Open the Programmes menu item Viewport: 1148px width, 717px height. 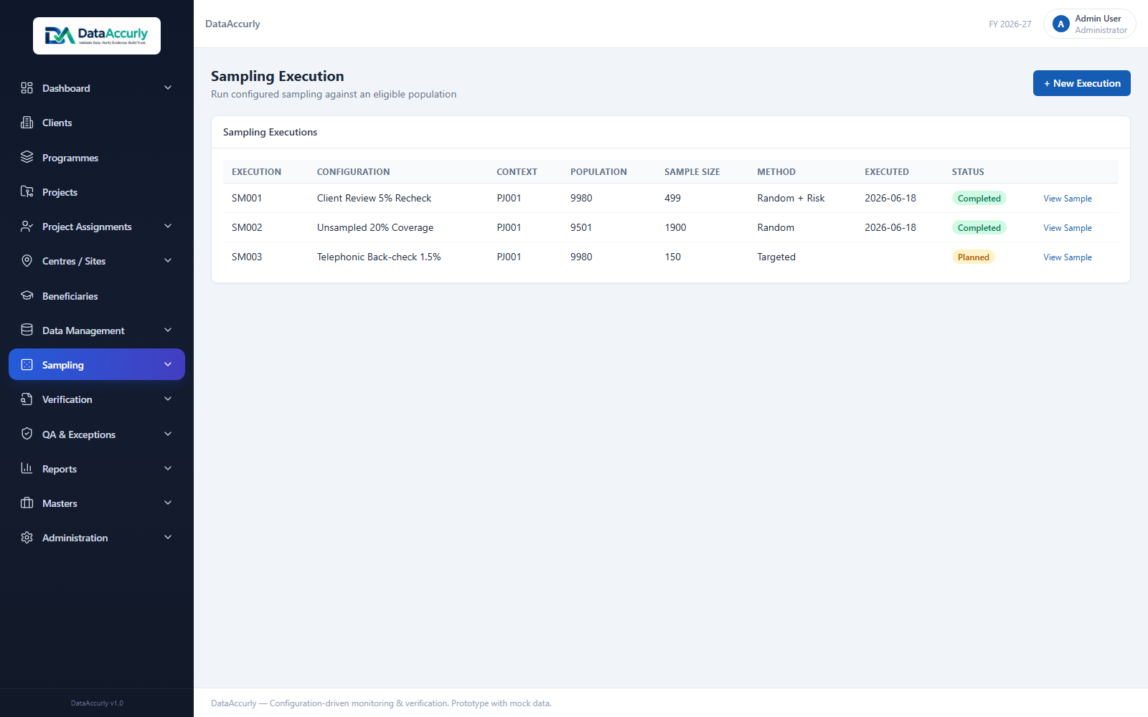click(97, 157)
